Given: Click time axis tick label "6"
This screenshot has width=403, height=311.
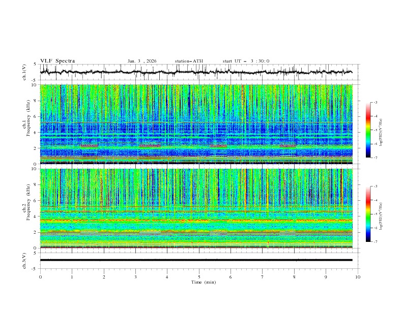Looking at the screenshot, I should pyautogui.click(x=231, y=277).
